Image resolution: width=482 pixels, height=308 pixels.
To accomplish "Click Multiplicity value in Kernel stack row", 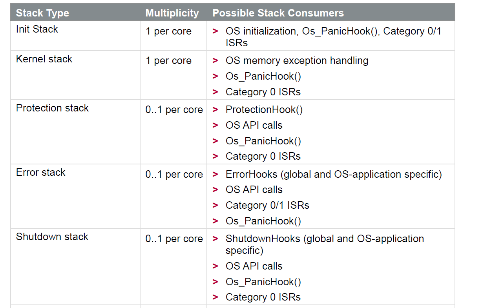I will click(x=168, y=61).
